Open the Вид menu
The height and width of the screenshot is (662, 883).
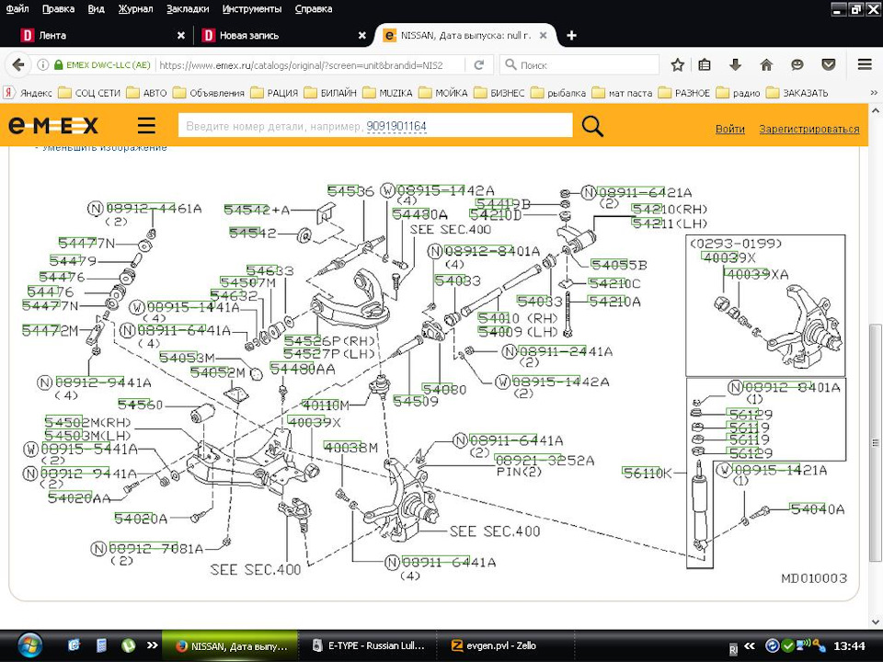click(x=97, y=9)
